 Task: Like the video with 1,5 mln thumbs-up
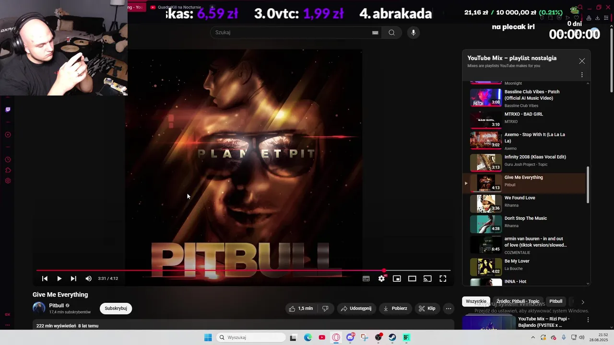click(x=300, y=309)
